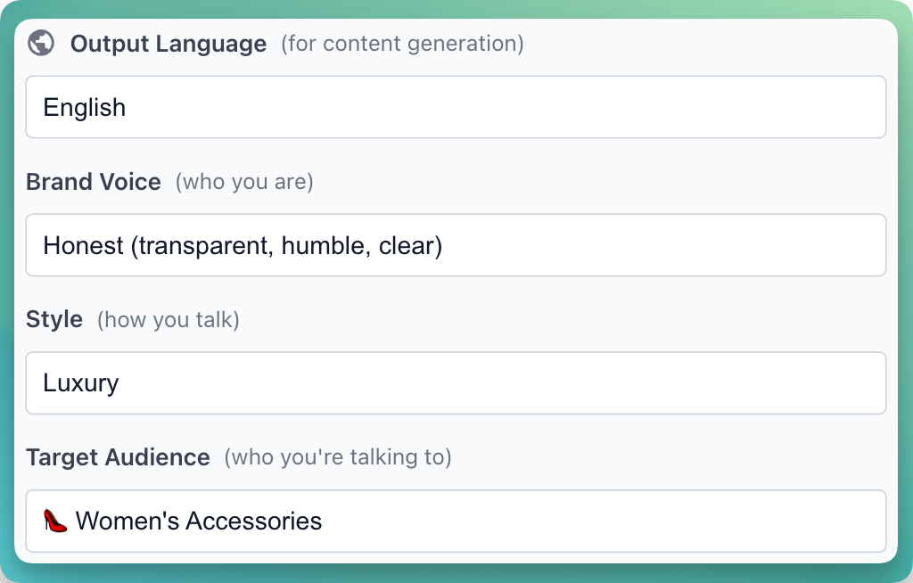Click the '(for content generation)' hint text
This screenshot has width=913, height=583.
point(402,44)
